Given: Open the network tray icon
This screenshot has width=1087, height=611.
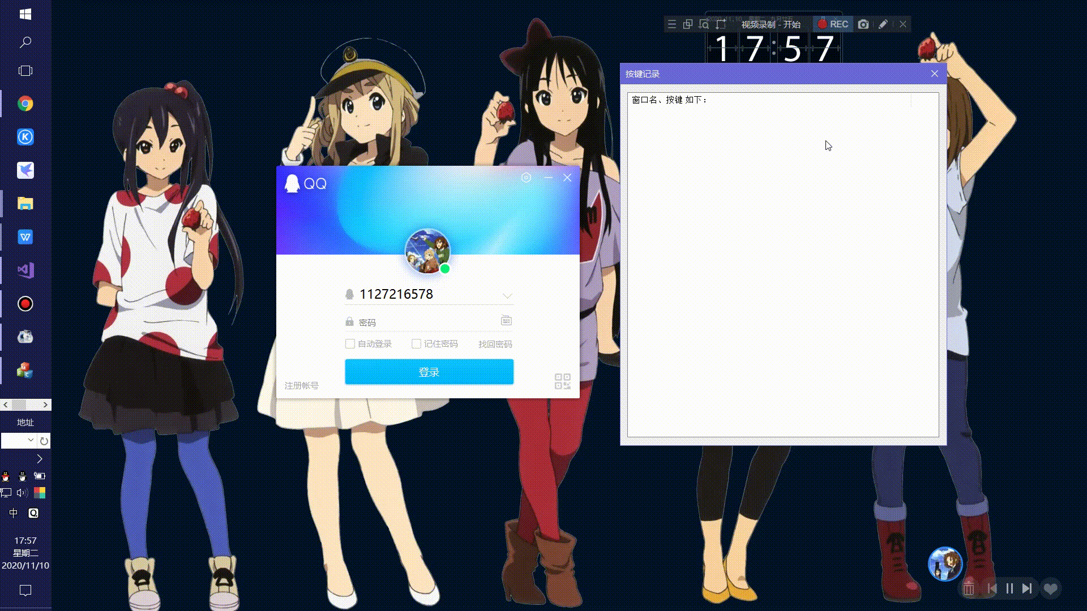Looking at the screenshot, I should 6,493.
